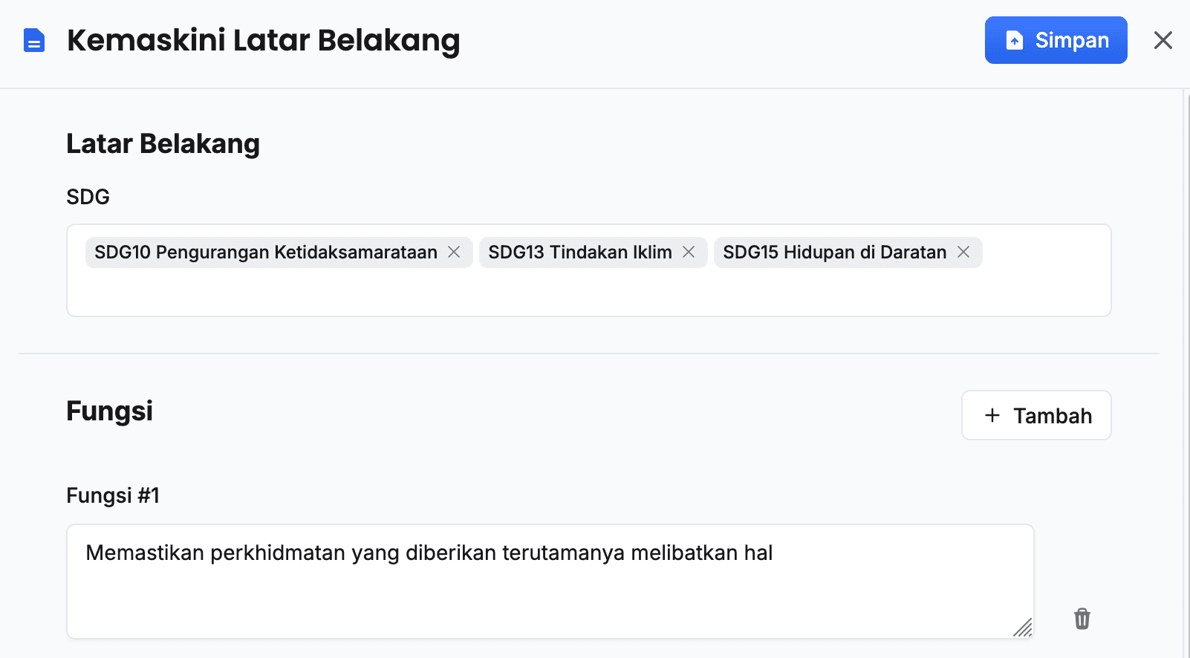Select the SDG15 Hidupan di Daratan chip label
This screenshot has width=1190, height=658.
tap(834, 253)
